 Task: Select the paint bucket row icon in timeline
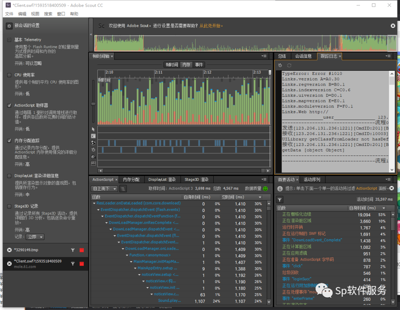[93, 156]
